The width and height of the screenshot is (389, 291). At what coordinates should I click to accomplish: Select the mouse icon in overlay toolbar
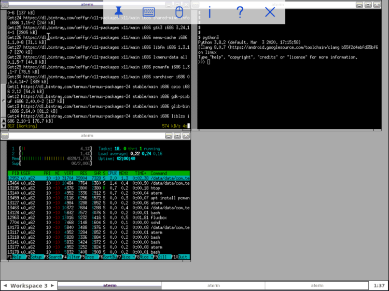179,12
